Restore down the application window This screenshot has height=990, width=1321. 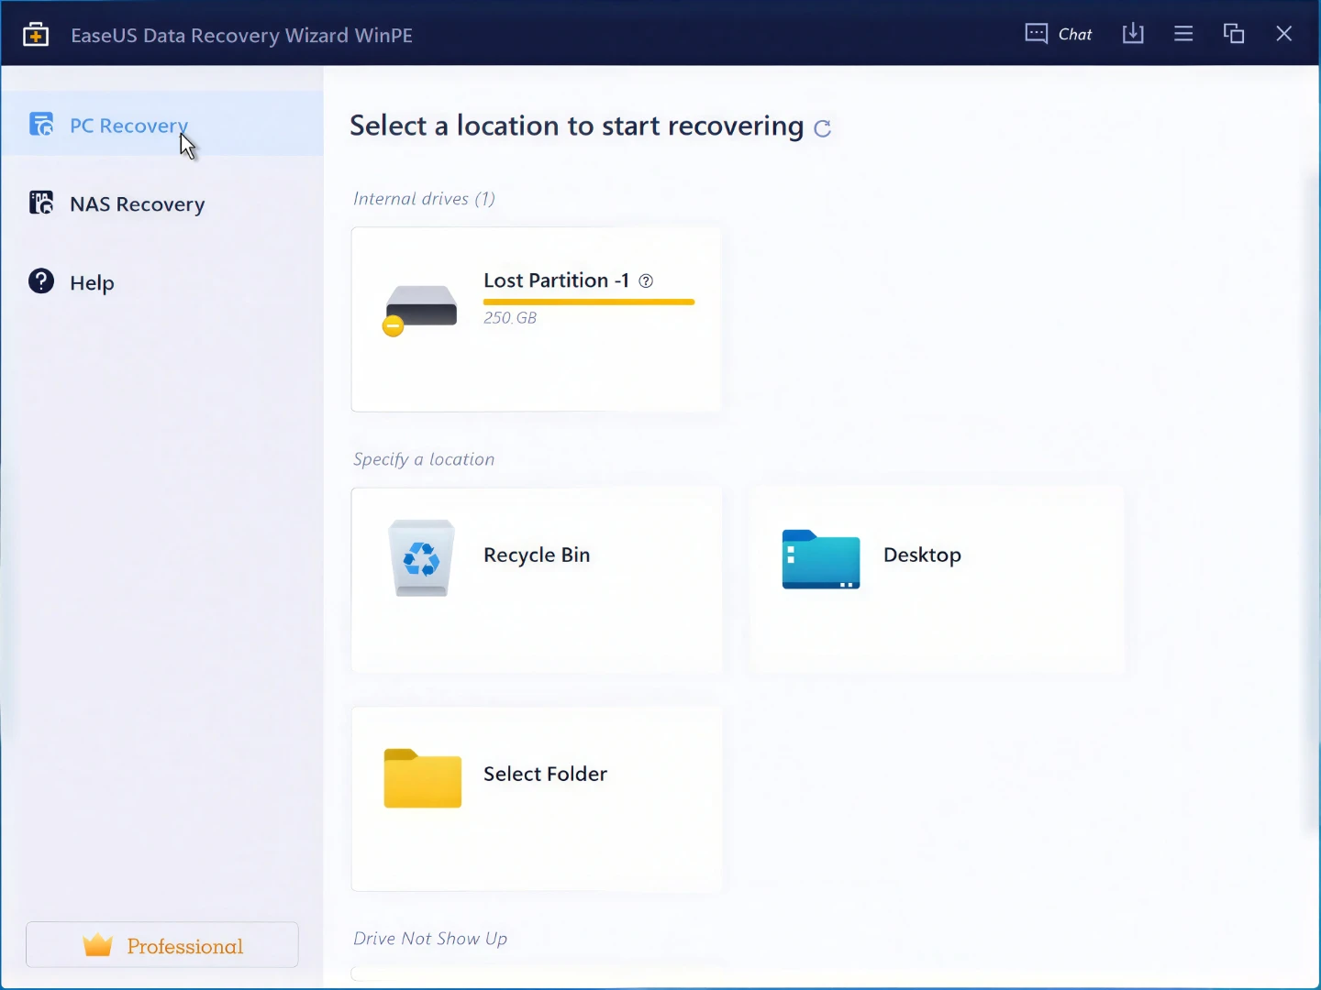1234,34
